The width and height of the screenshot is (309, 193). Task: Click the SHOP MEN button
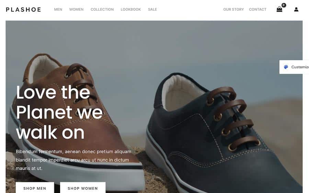pos(35,188)
